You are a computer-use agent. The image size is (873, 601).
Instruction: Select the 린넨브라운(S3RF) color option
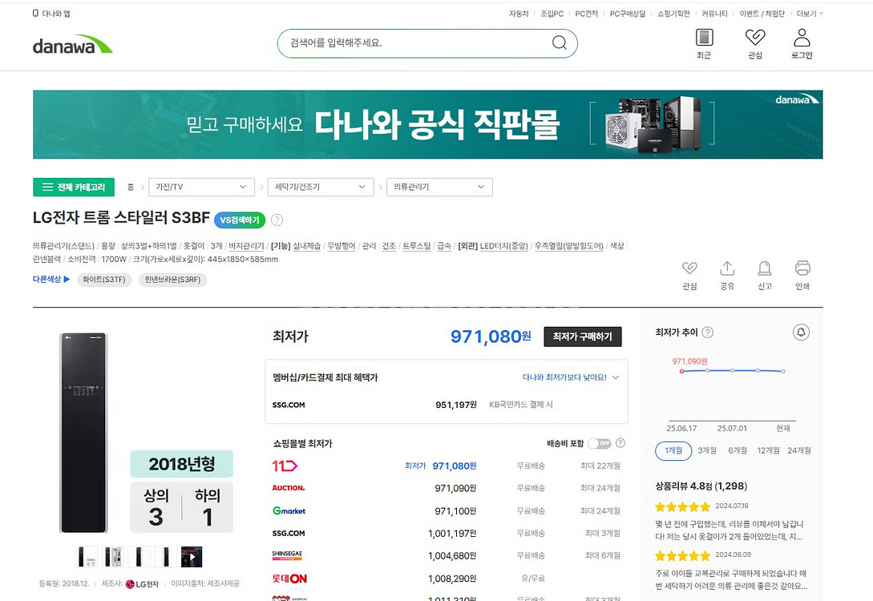click(x=172, y=280)
